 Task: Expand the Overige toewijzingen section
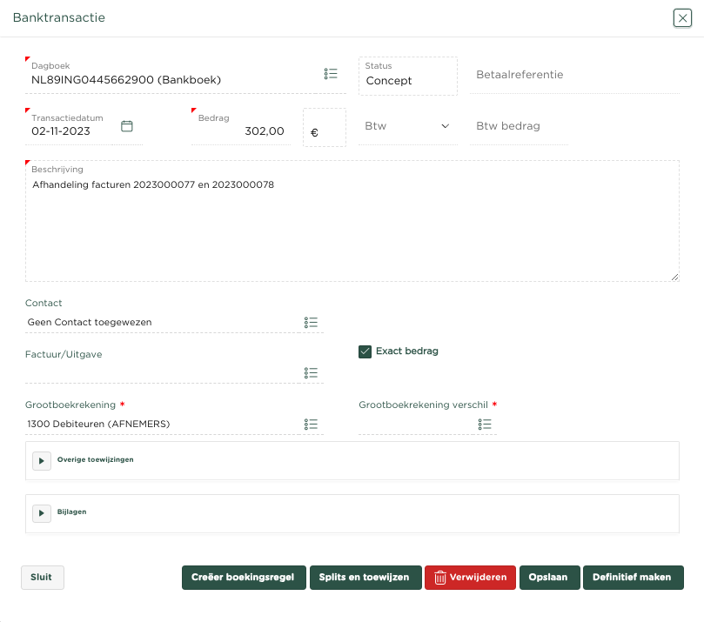click(42, 460)
